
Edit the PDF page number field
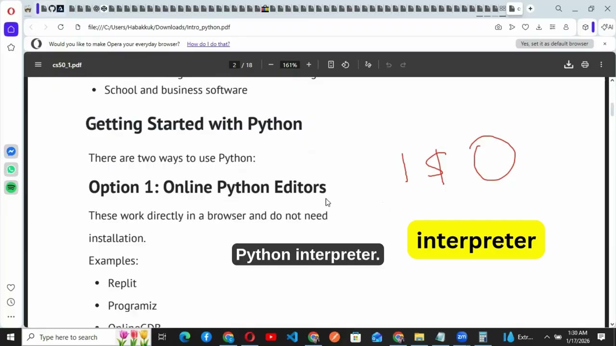point(234,65)
